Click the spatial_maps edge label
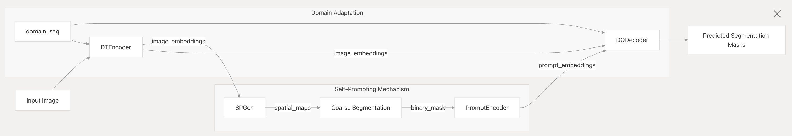Screen dimensions: 792x136 tap(292, 108)
